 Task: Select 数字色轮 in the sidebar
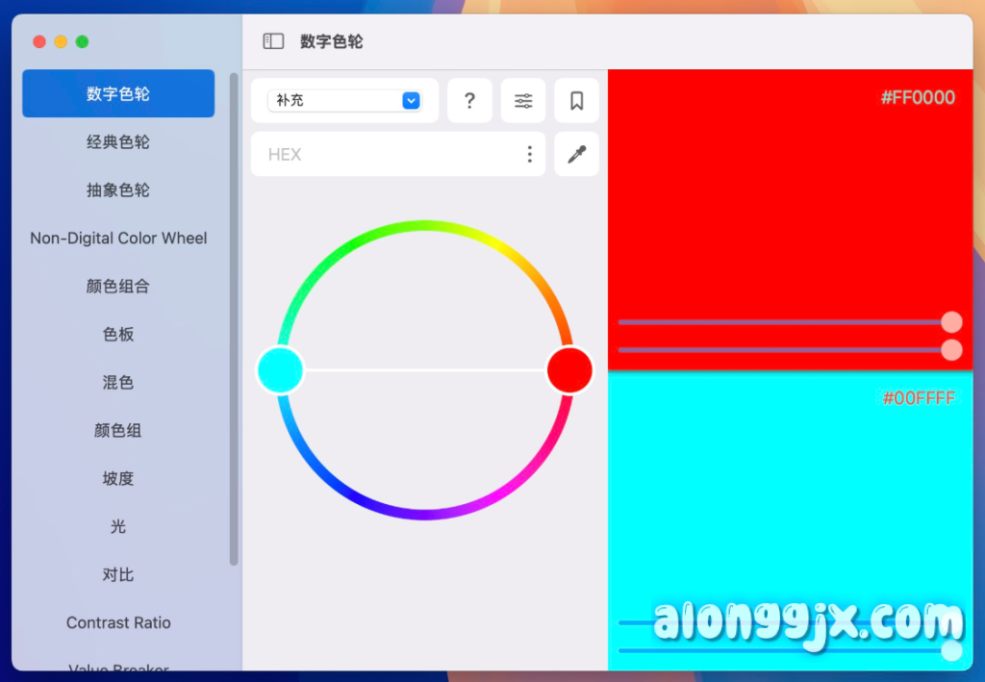tap(118, 93)
